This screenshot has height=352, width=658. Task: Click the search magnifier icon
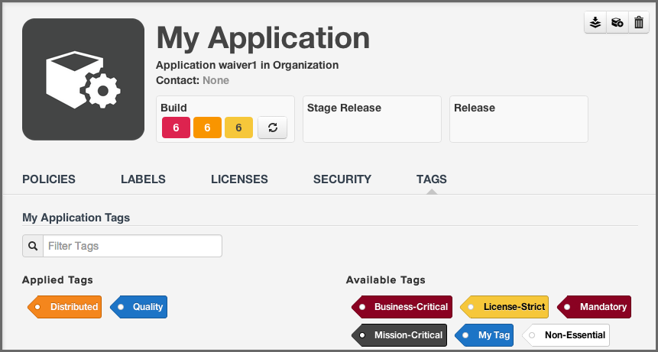(33, 246)
